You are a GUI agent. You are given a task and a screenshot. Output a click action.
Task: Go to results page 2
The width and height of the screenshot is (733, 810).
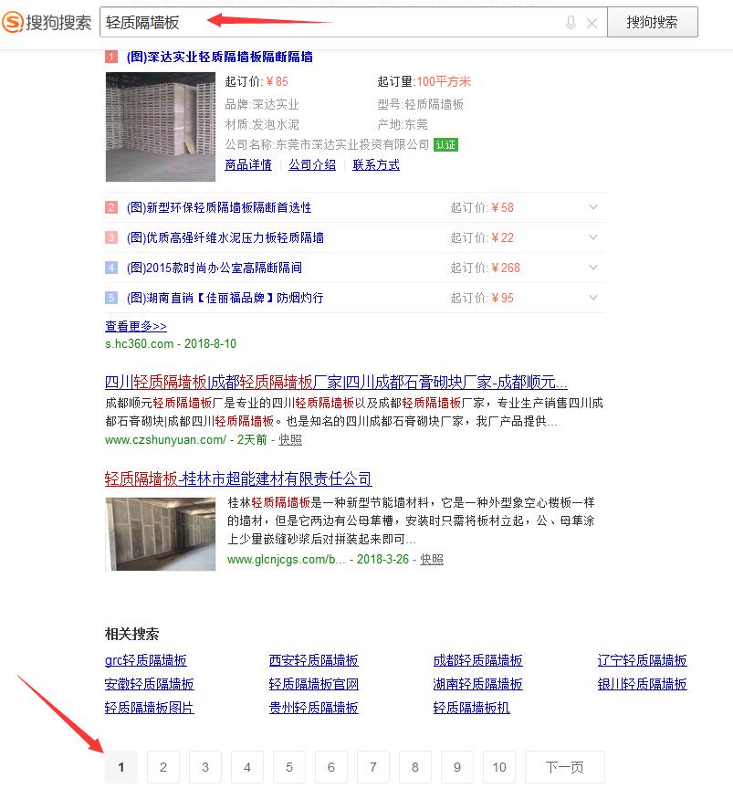coord(163,767)
